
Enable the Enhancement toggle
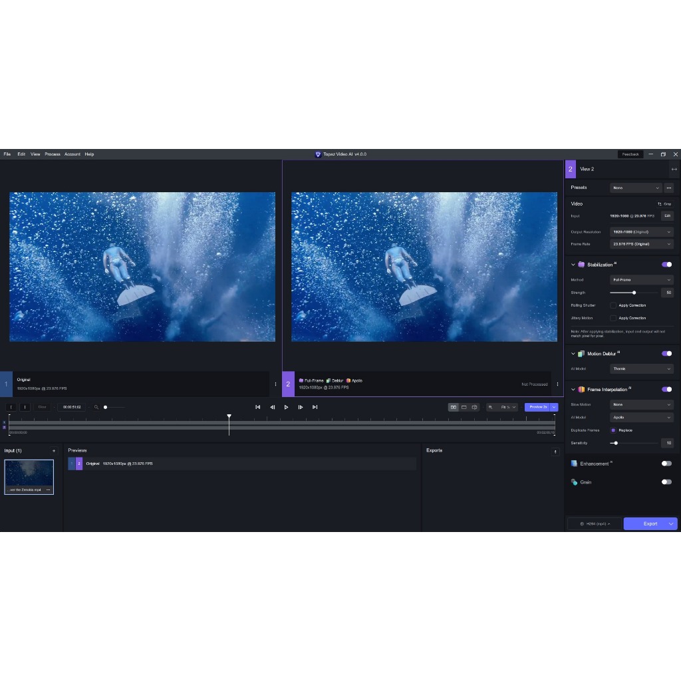coord(666,464)
